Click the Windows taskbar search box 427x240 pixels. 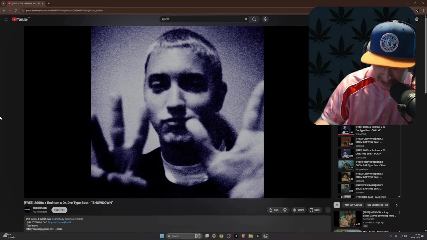[x=184, y=236]
